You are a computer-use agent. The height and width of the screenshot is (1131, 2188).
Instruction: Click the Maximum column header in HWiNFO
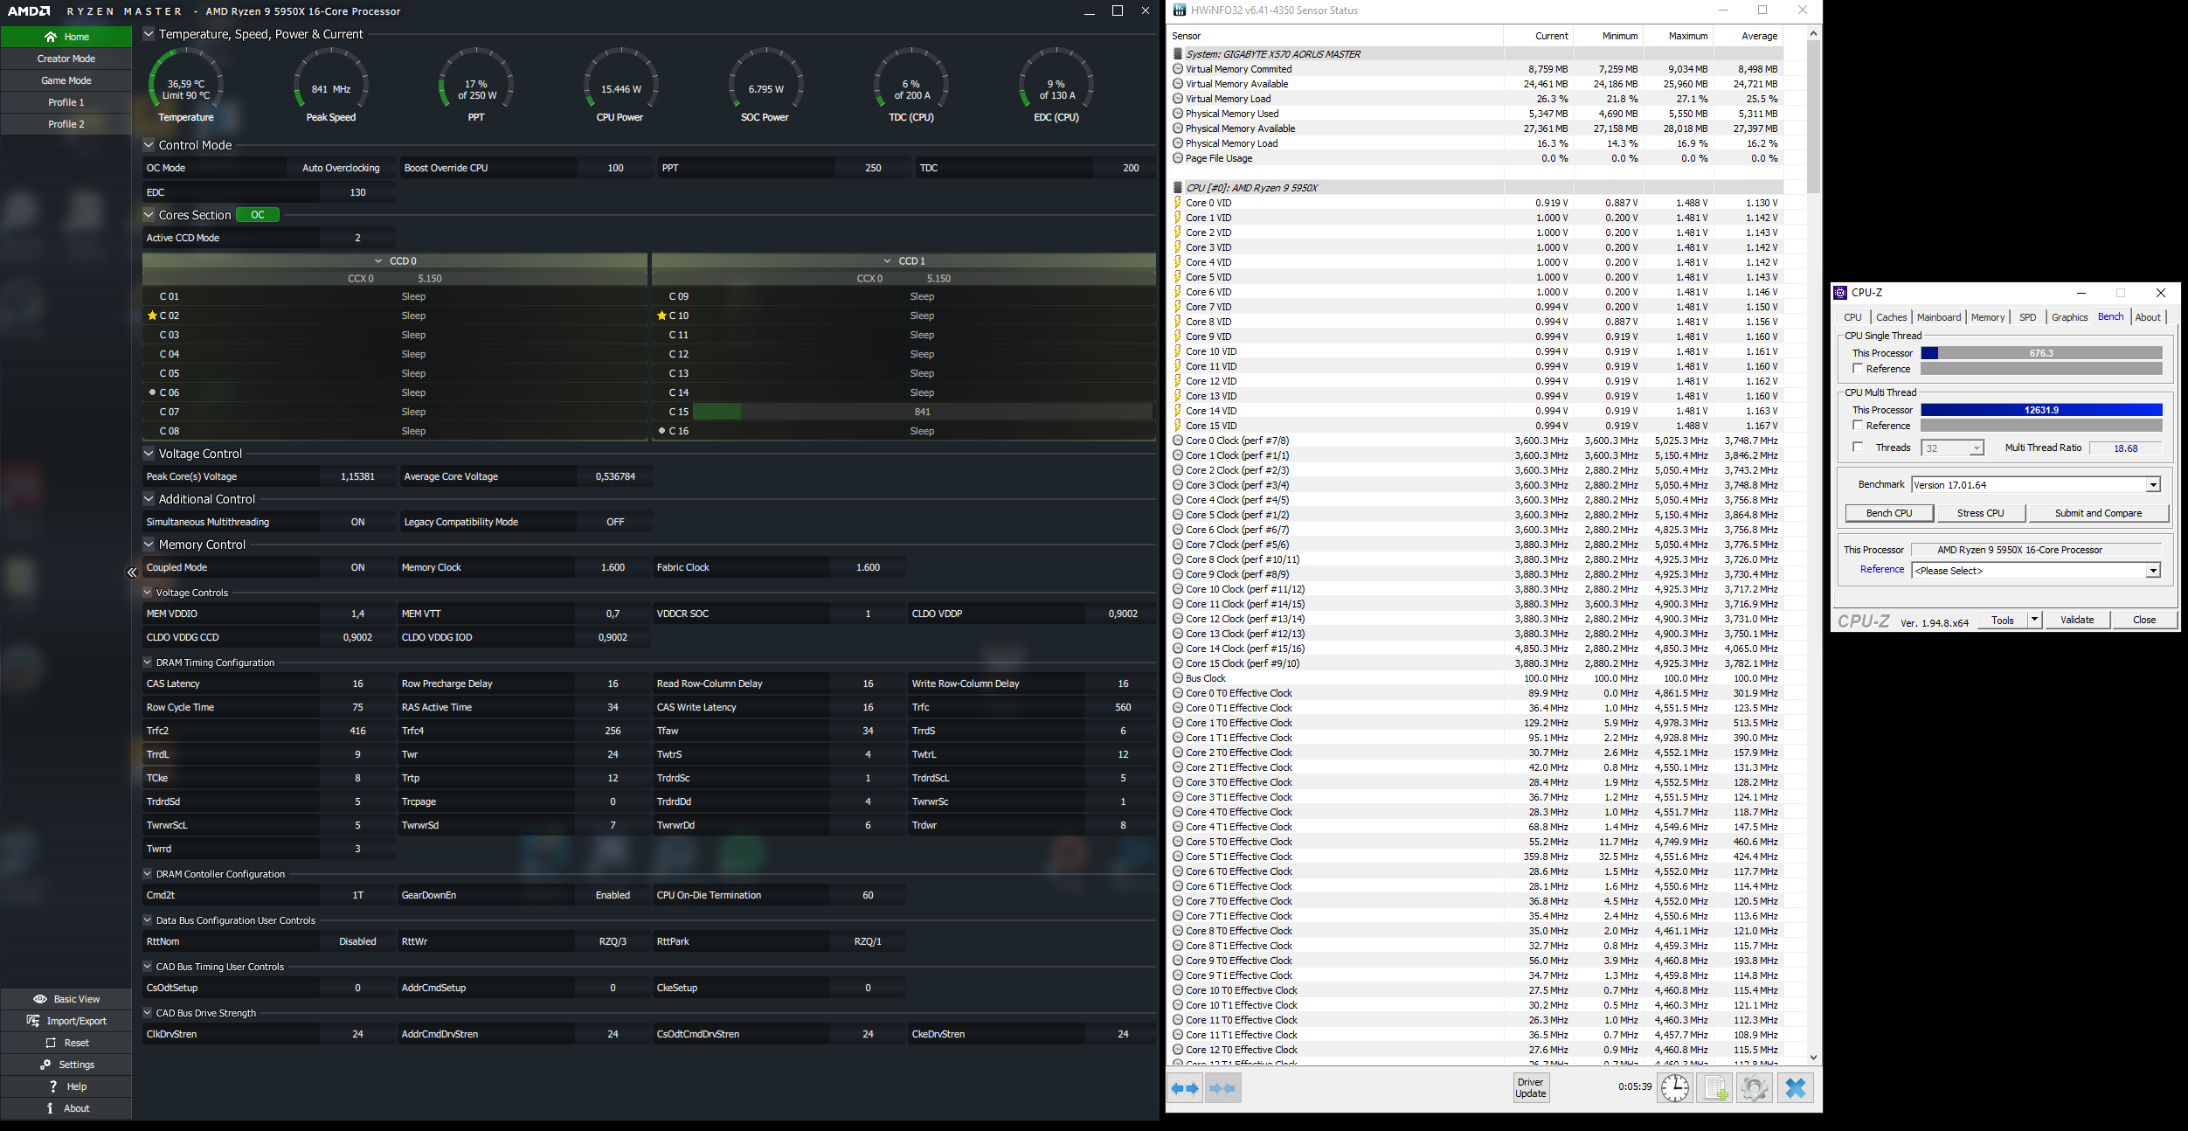1678,36
